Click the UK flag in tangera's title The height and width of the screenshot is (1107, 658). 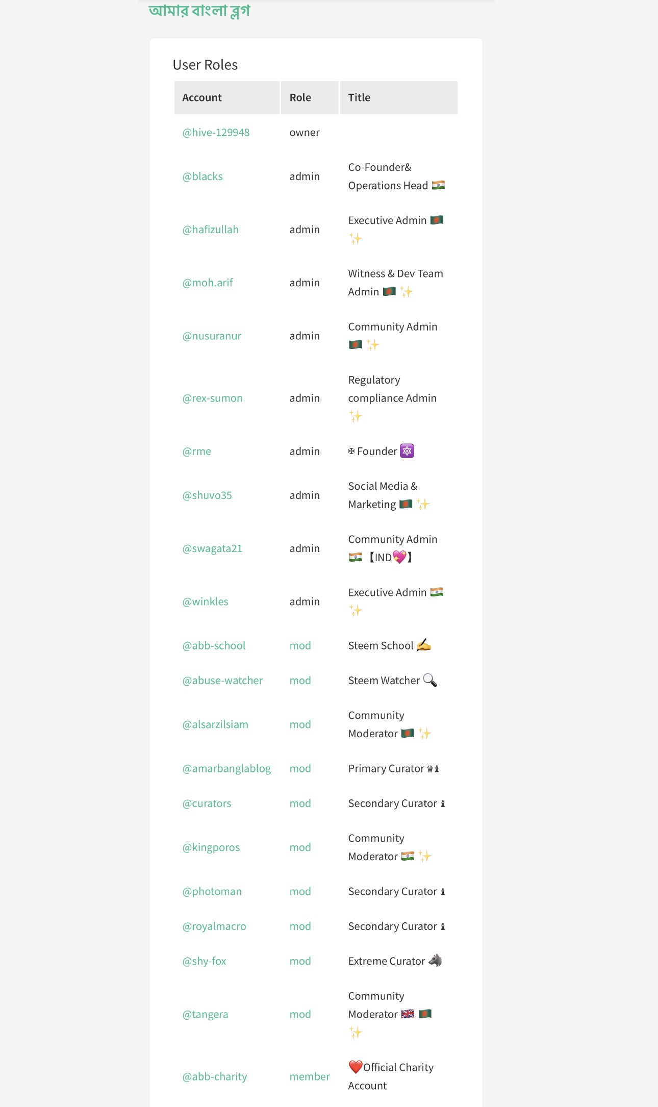pyautogui.click(x=408, y=1014)
